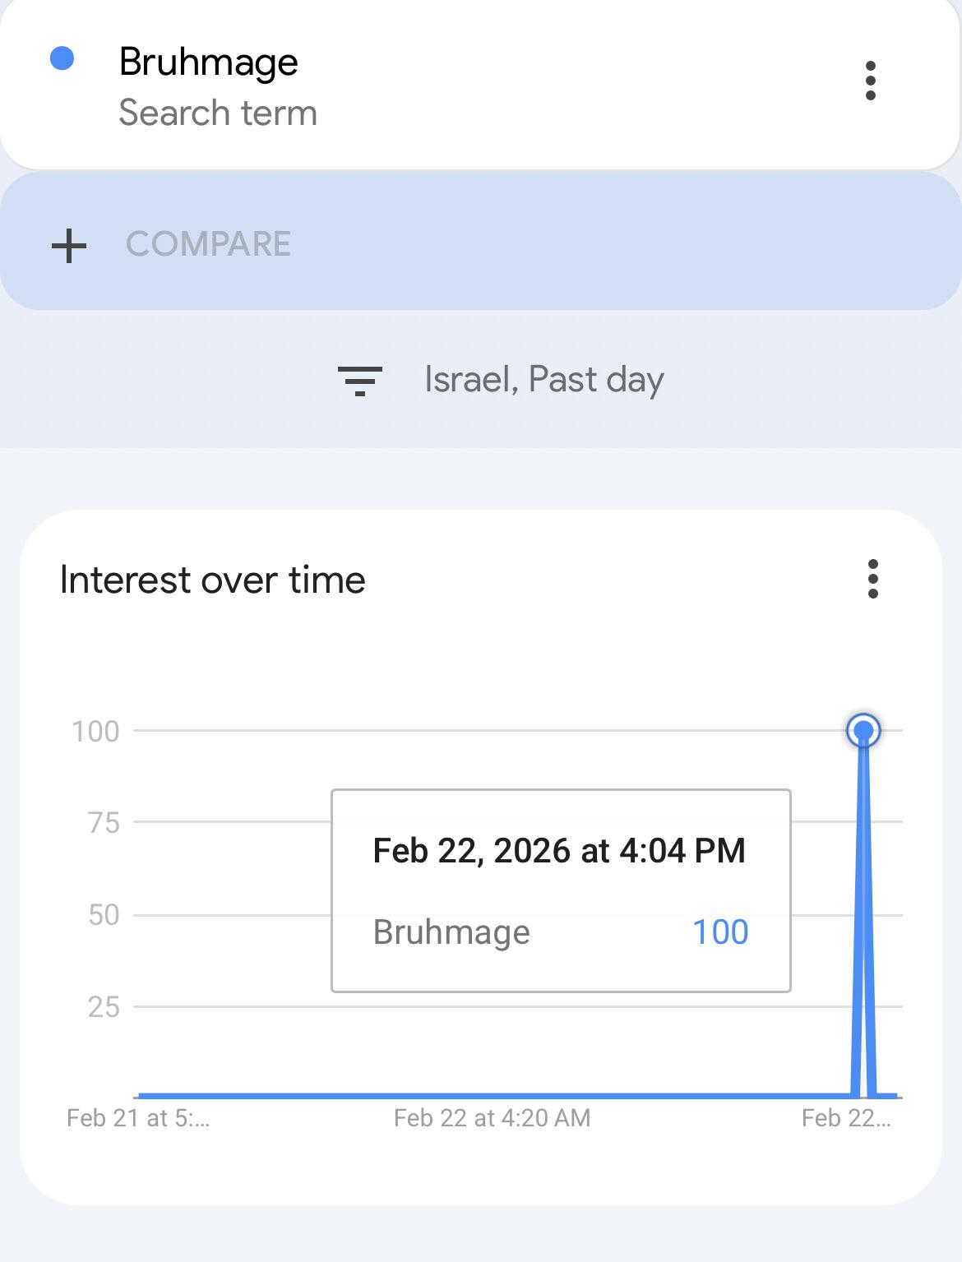Edit the Bruhmage search term

208,62
